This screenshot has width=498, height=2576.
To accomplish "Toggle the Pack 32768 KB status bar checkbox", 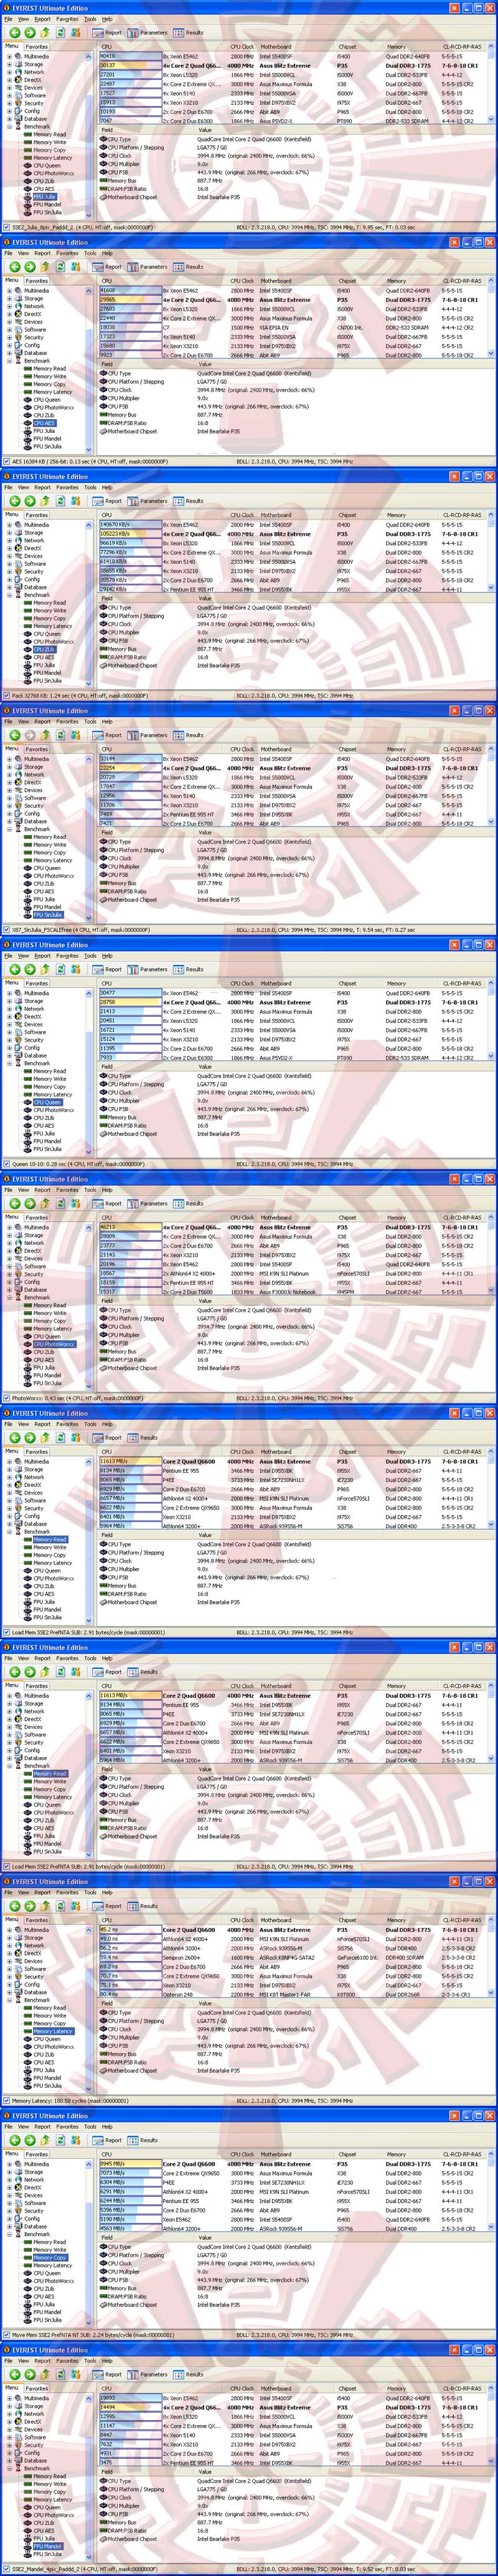I will (6, 696).
